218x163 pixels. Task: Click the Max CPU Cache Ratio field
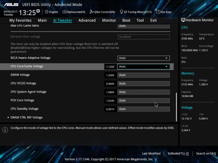tap(144, 26)
